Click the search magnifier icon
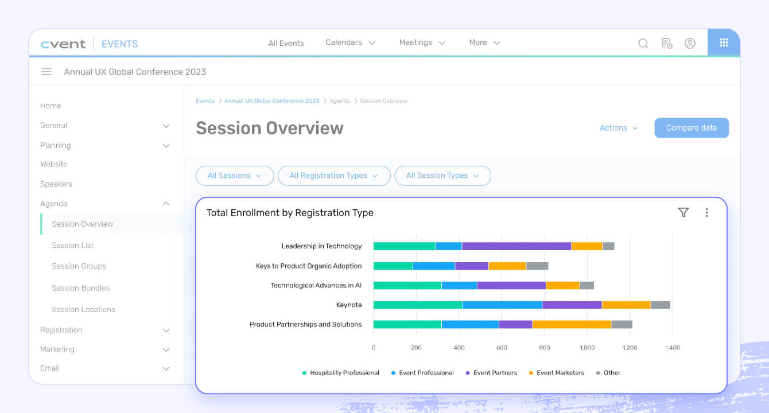The image size is (769, 413). pyautogui.click(x=643, y=43)
